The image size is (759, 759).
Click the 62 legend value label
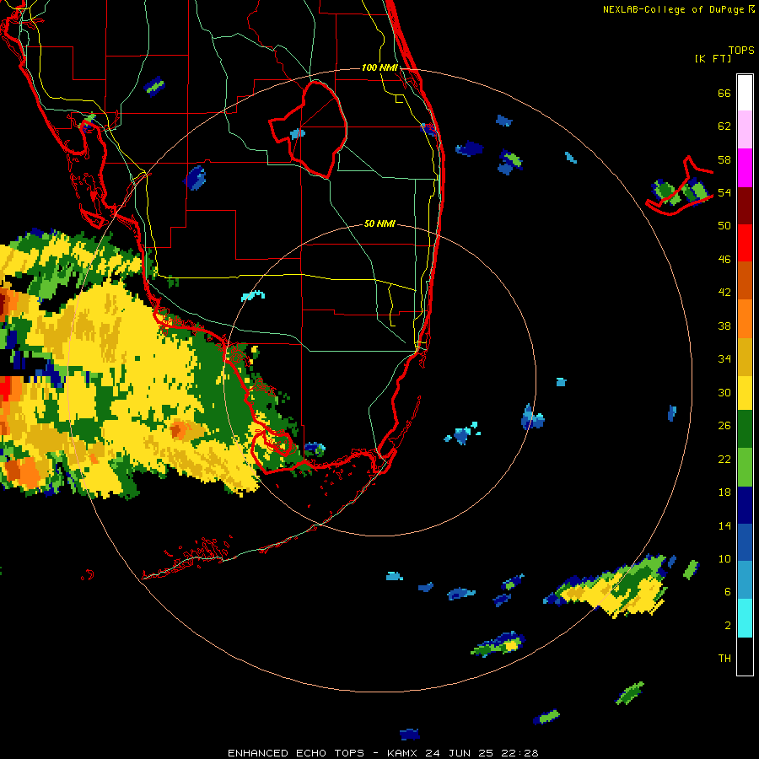(724, 126)
